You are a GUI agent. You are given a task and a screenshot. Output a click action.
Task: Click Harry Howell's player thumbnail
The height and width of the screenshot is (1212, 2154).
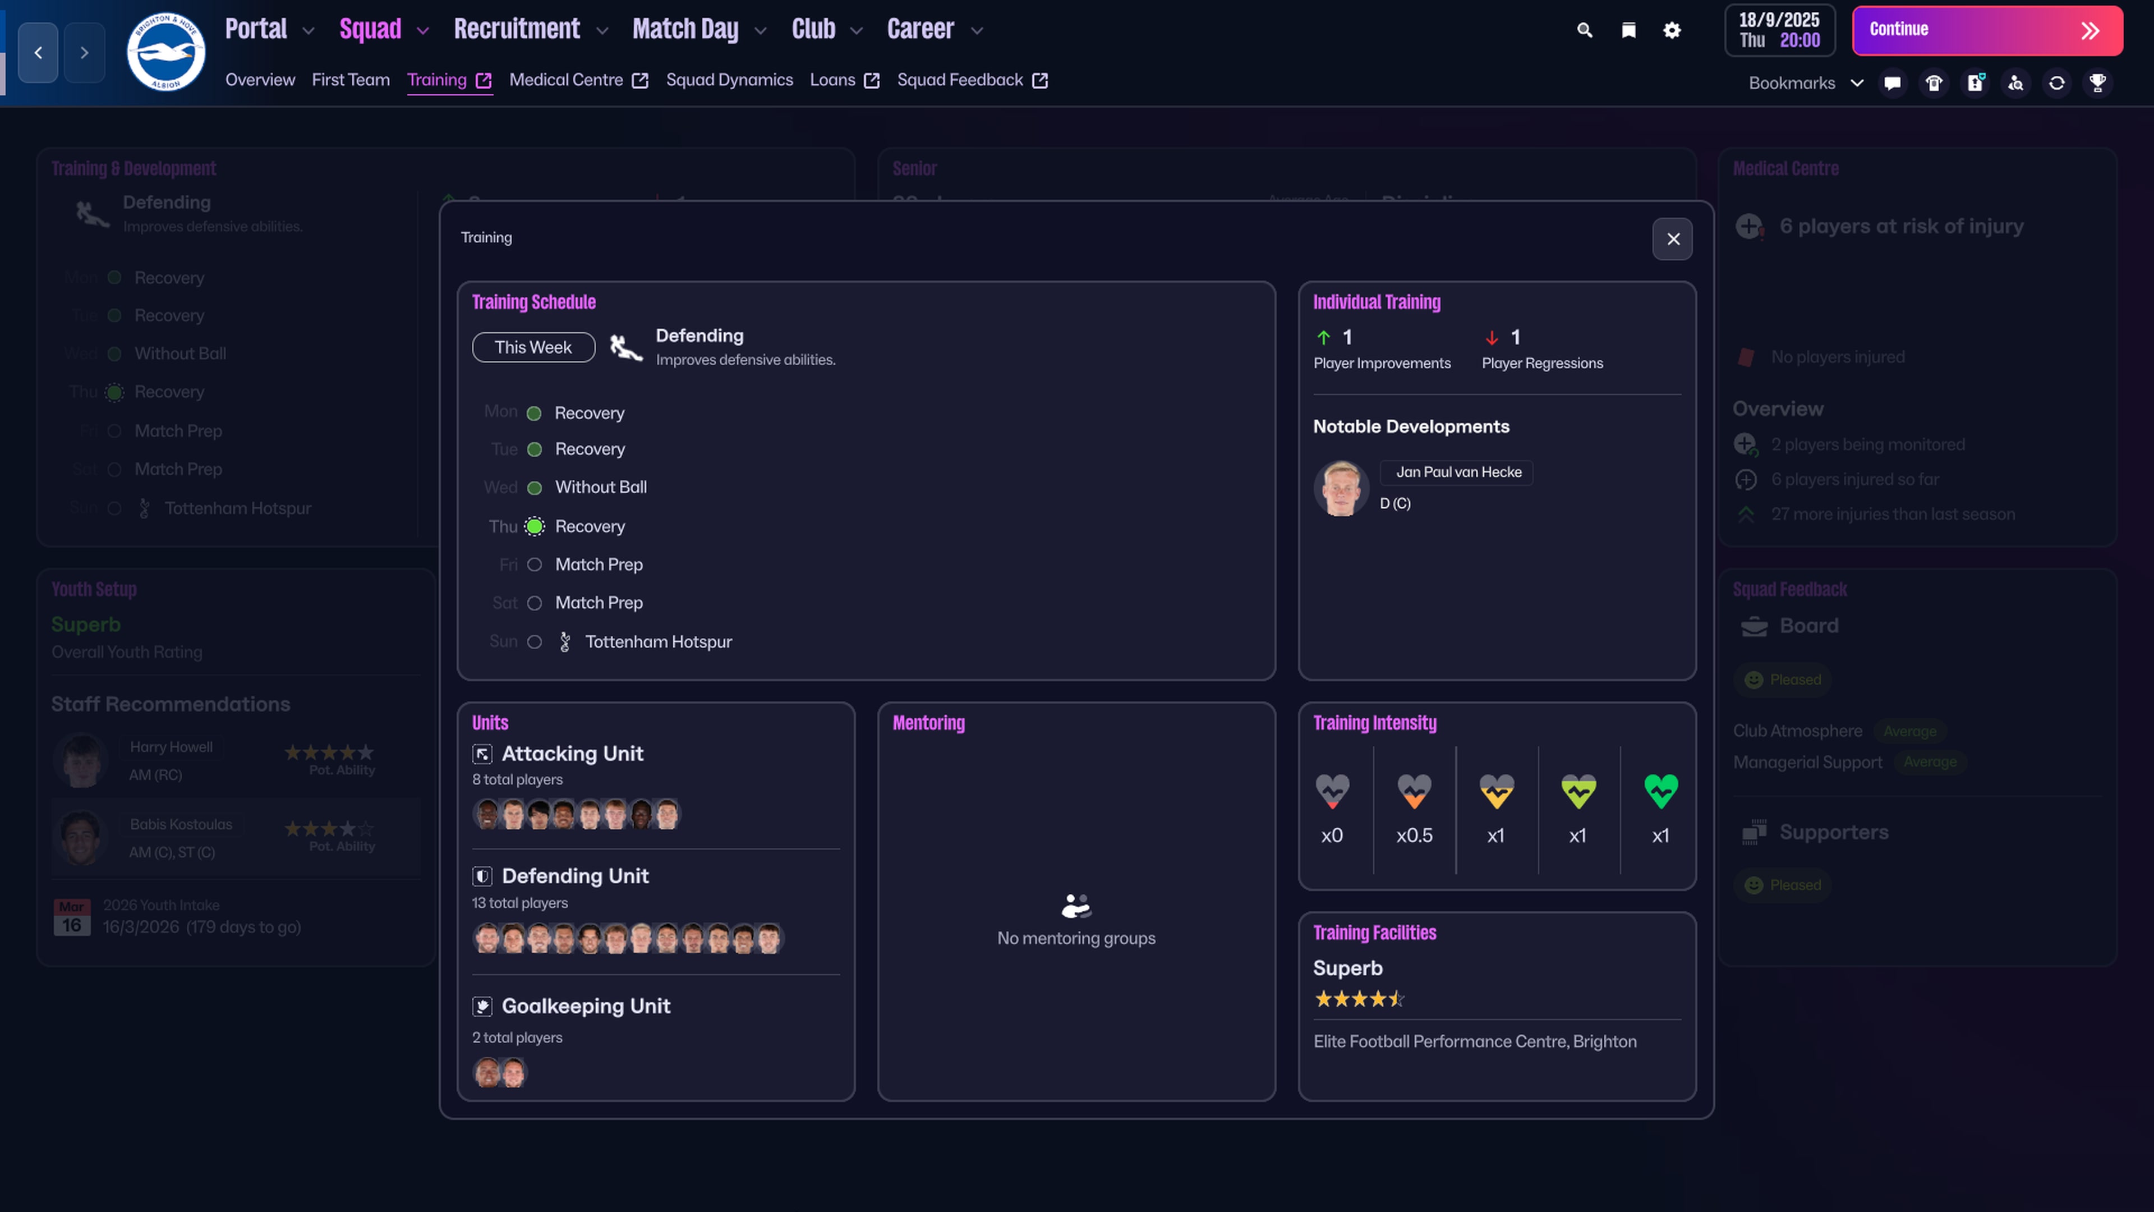point(81,760)
